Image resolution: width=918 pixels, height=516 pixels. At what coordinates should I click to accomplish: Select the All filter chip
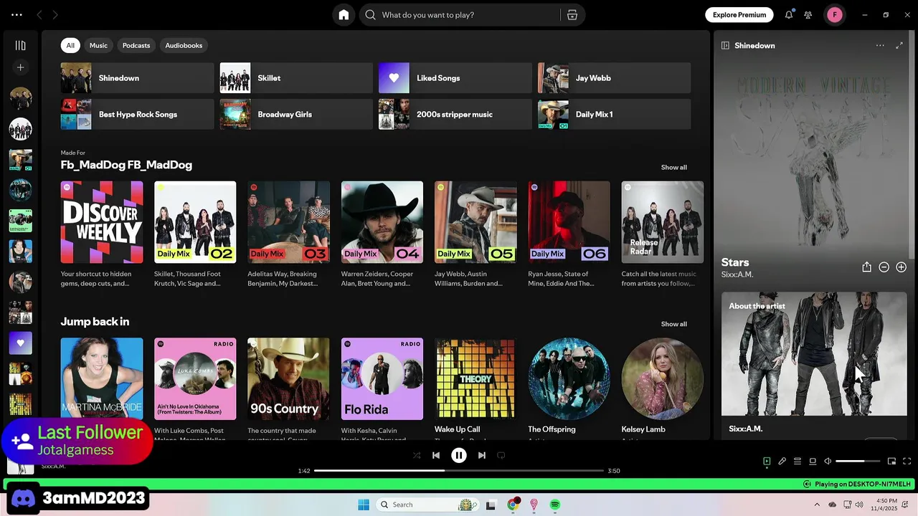click(x=70, y=45)
